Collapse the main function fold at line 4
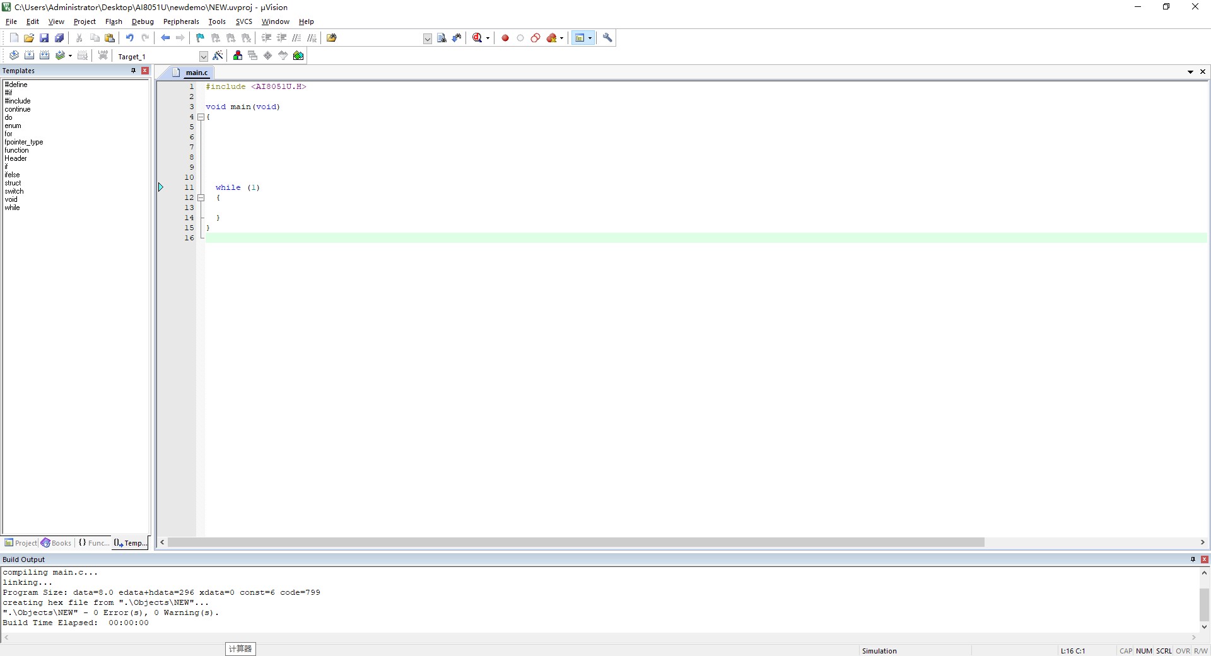The image size is (1211, 656). 201,117
